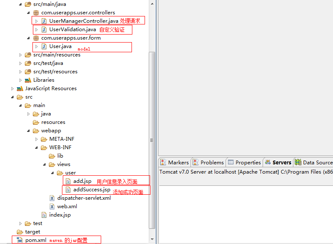333x244 pixels.
Task: Expand UserValidation.java node
Action: [x=36, y=29]
